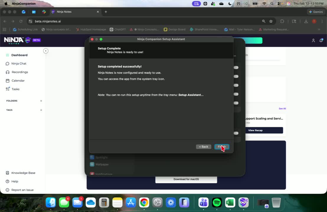The height and width of the screenshot is (212, 327).
Task: Click the Focus moon icon in menu bar
Action: [230, 4]
